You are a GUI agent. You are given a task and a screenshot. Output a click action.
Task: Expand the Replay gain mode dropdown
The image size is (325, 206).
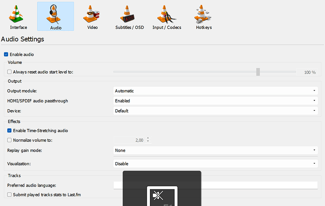click(x=215, y=150)
